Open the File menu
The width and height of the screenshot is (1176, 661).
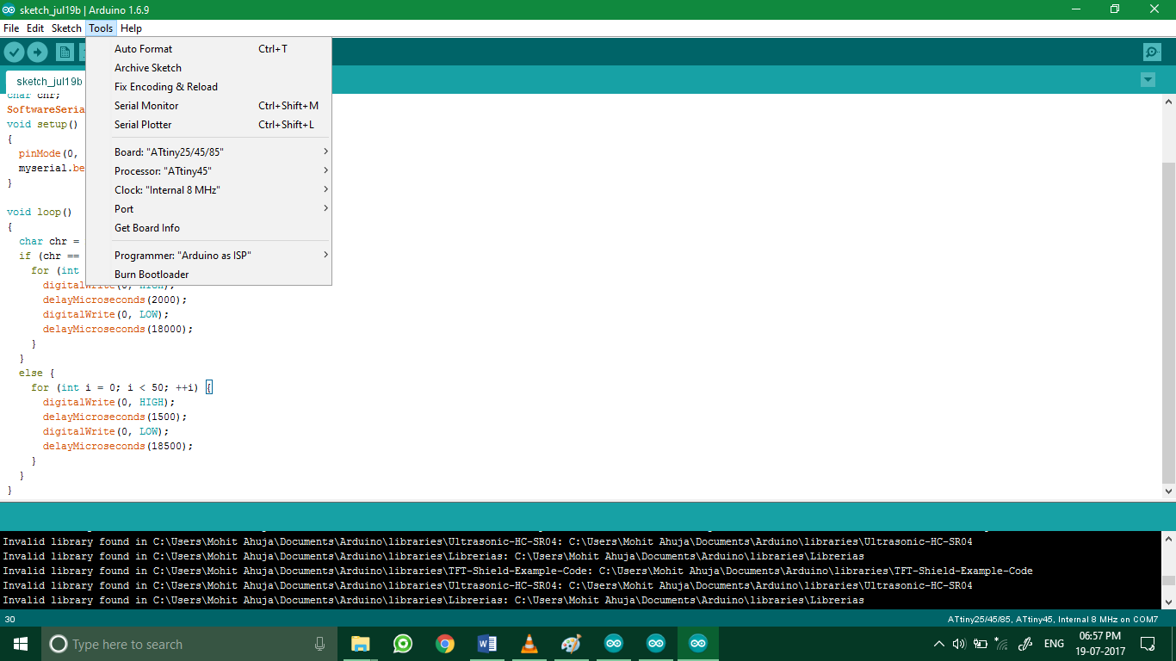point(11,28)
